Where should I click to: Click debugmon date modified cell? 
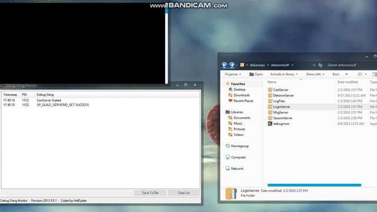(351, 124)
